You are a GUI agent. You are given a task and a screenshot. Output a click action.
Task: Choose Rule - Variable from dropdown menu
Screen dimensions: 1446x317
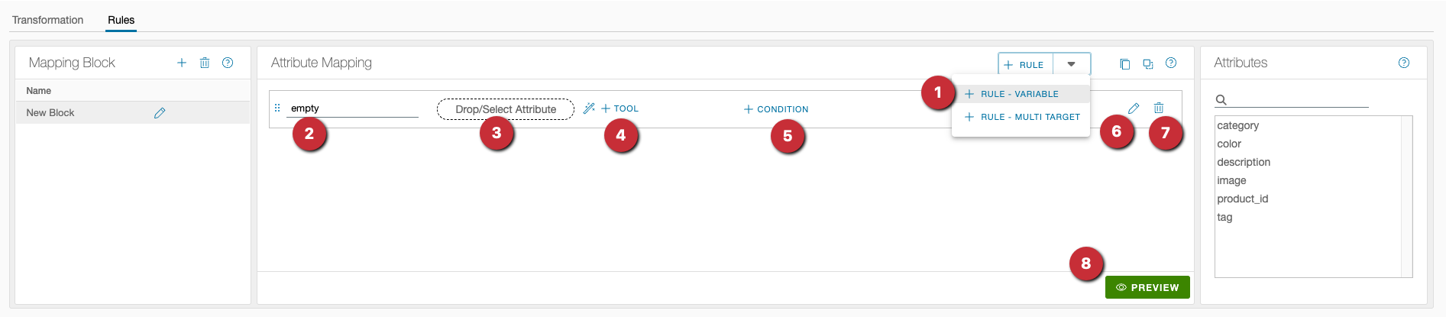point(1019,94)
